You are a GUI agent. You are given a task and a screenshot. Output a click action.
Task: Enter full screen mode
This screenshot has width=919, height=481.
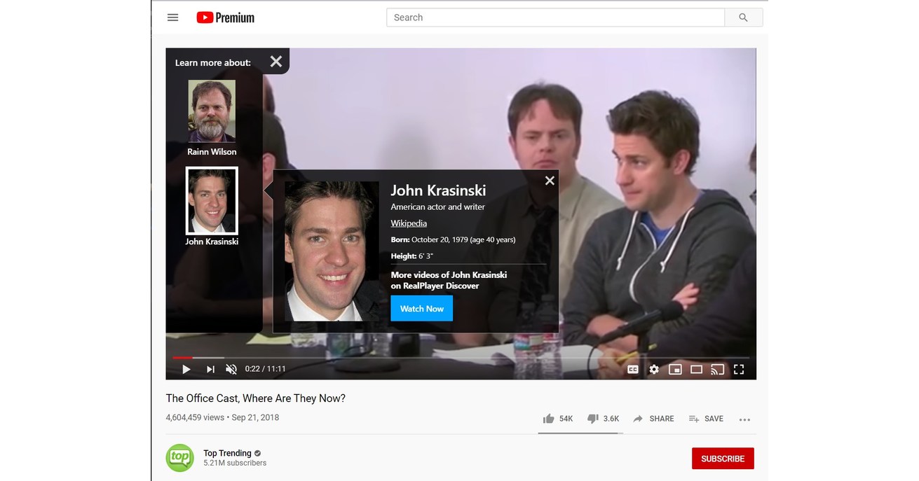pyautogui.click(x=739, y=369)
